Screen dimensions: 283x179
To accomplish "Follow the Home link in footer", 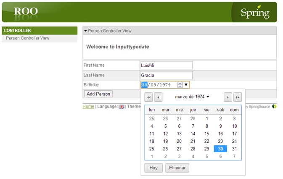I will [x=88, y=106].
